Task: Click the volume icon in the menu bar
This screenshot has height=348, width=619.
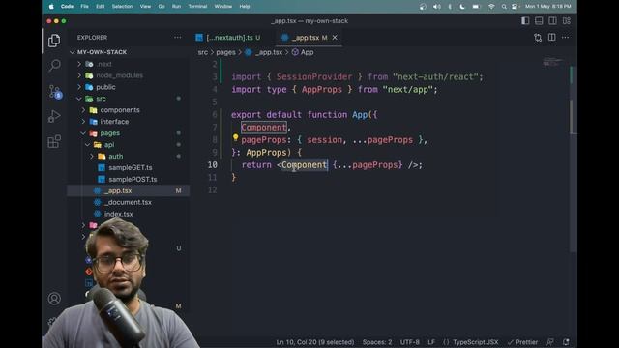Action: click(436, 7)
